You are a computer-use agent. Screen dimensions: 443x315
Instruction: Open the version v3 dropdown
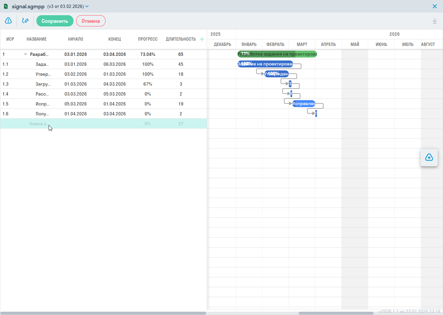[87, 6]
